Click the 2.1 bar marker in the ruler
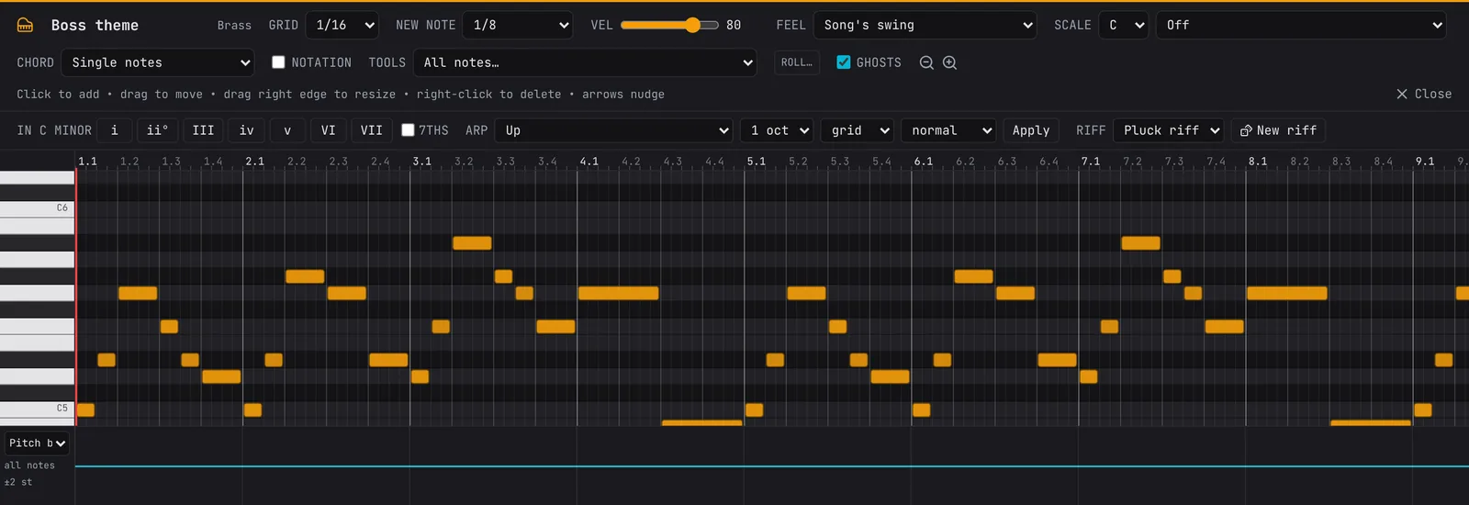 pyautogui.click(x=254, y=161)
